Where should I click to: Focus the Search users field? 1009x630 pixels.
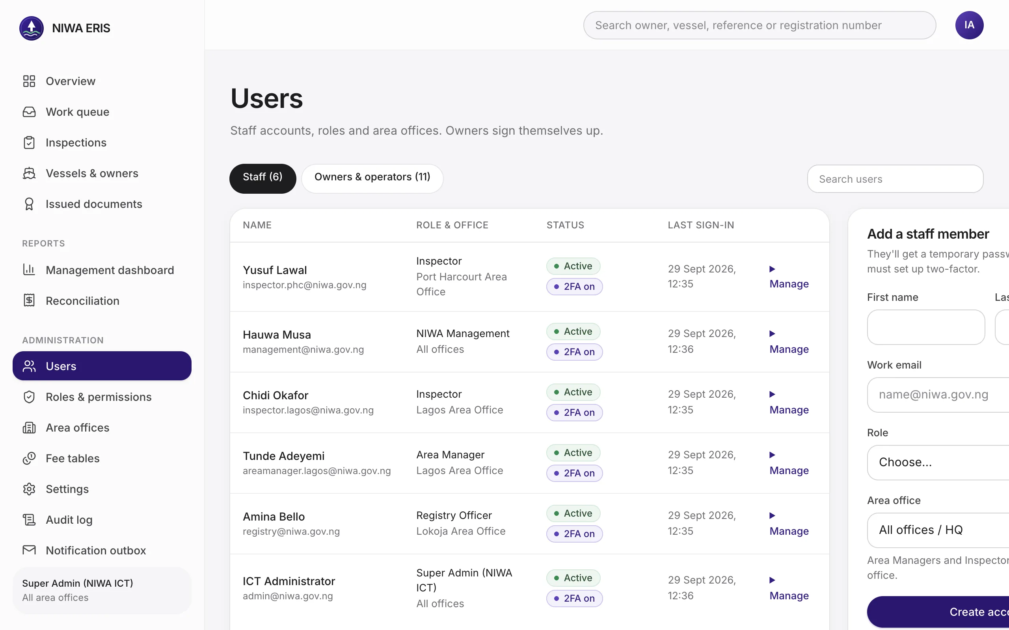tap(895, 179)
